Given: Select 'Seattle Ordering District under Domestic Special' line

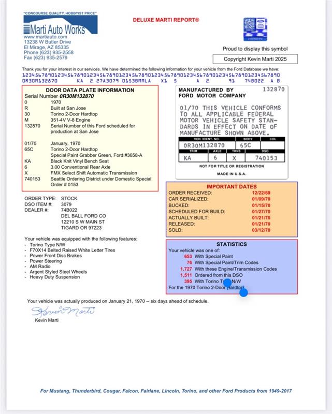Looking at the screenshot, I should pos(101,179).
